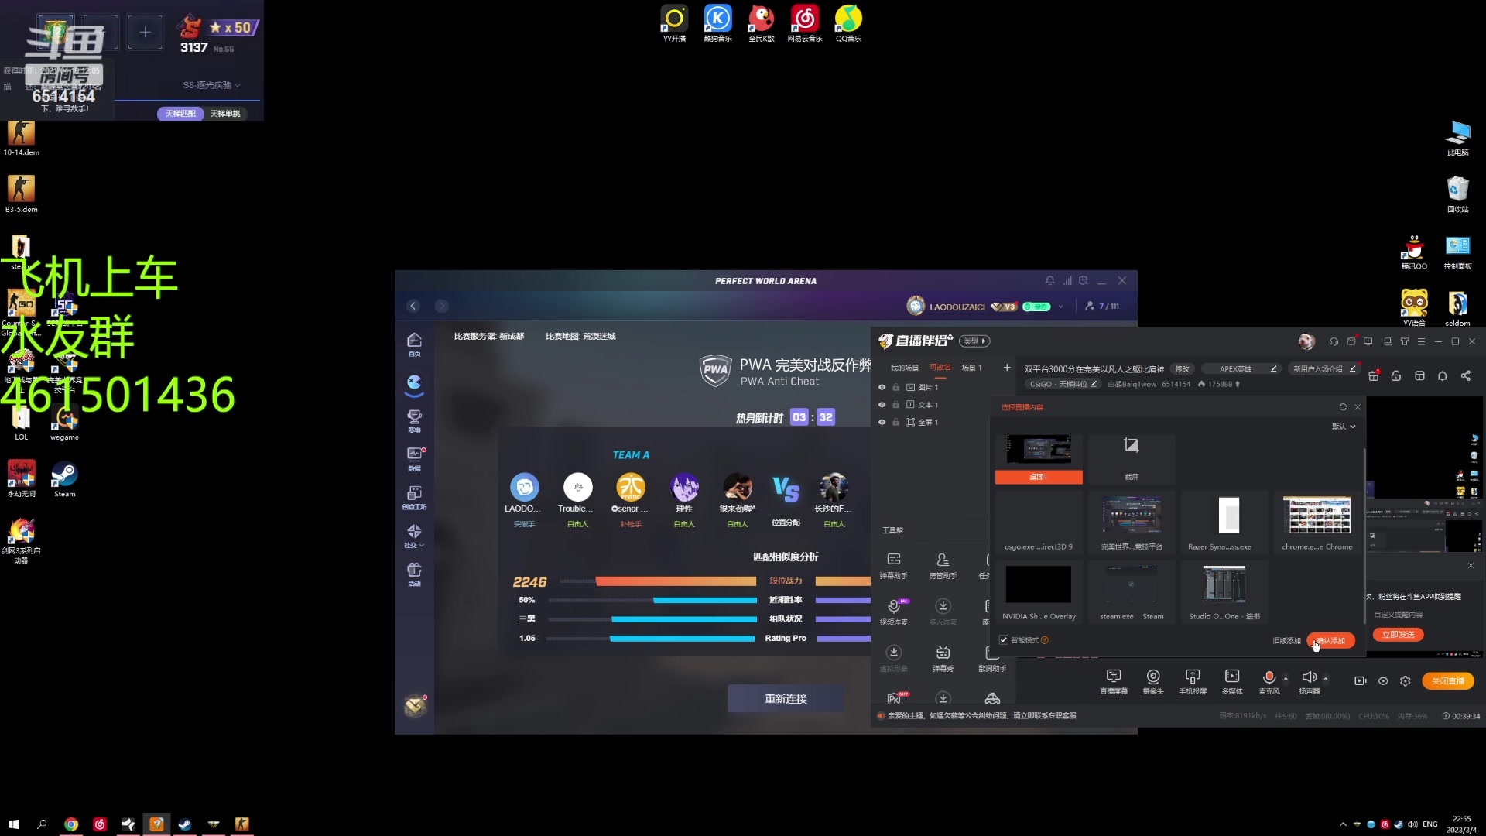The image size is (1486, 836).
Task: Open the 弹幕助手 tool
Action: [894, 566]
